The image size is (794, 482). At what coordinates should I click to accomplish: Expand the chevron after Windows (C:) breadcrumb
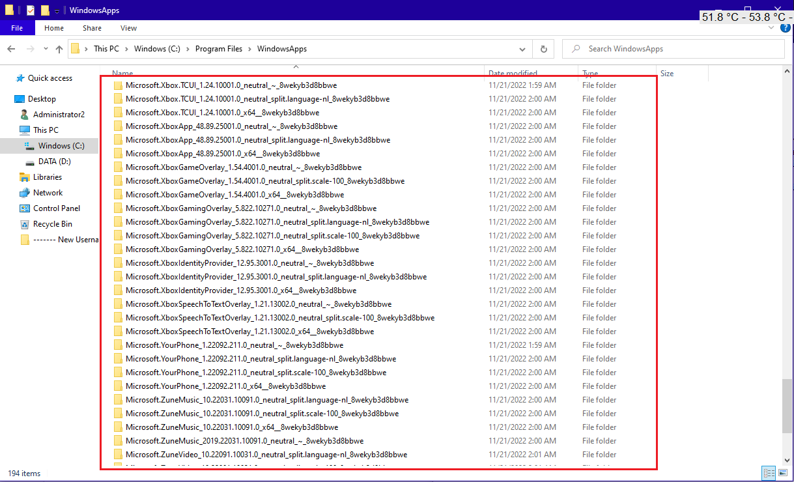coord(188,49)
